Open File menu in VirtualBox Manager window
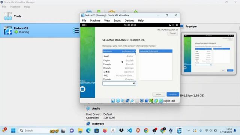 click(x=4, y=7)
